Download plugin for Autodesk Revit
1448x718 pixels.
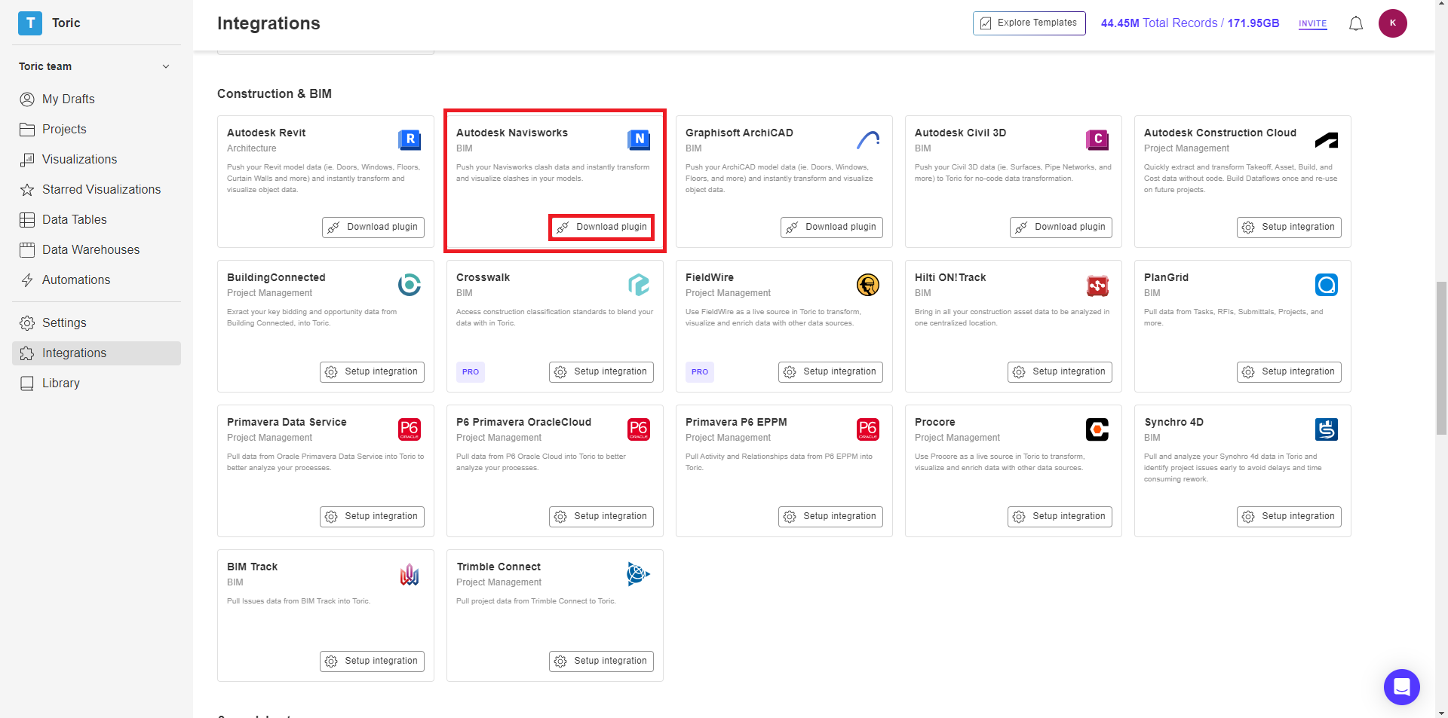click(x=373, y=227)
